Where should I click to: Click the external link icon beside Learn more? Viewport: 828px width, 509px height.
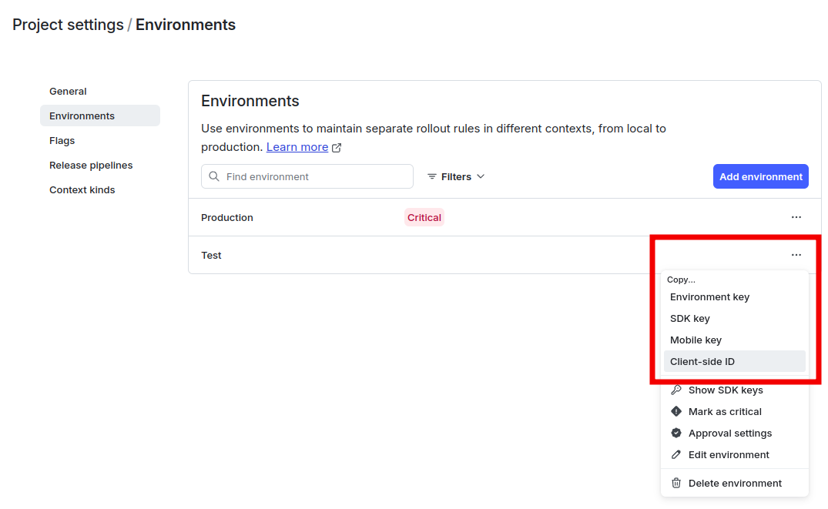(335, 146)
